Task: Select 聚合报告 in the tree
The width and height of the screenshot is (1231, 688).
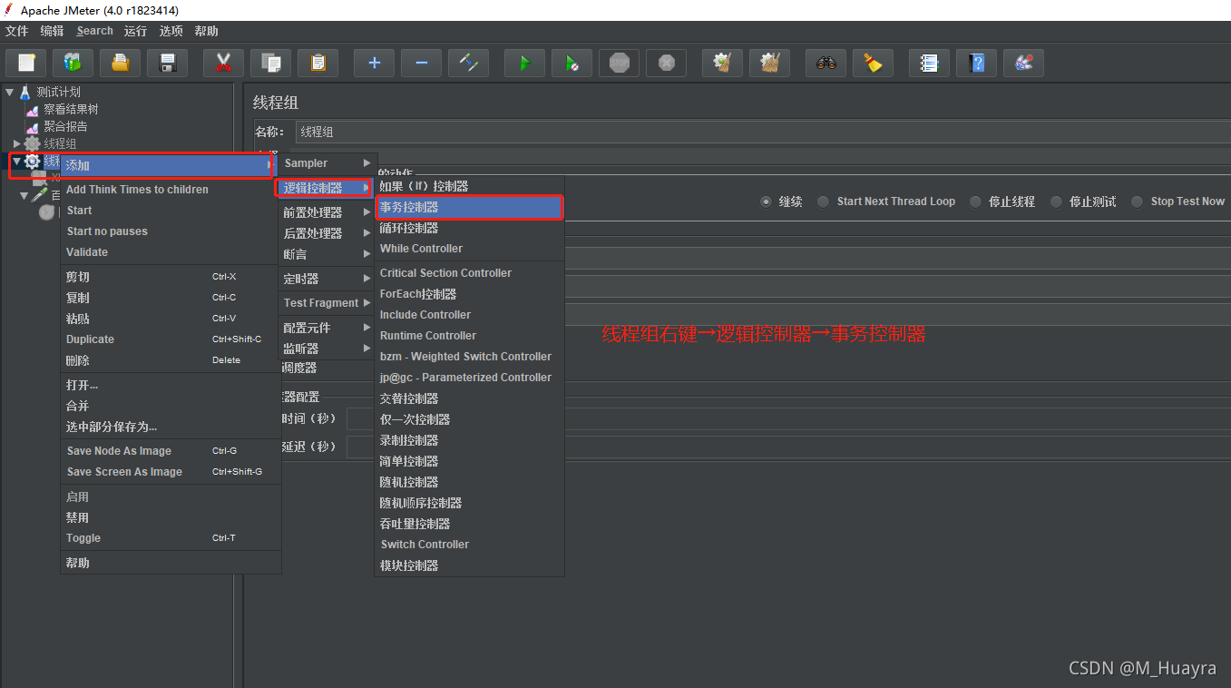Action: [65, 126]
